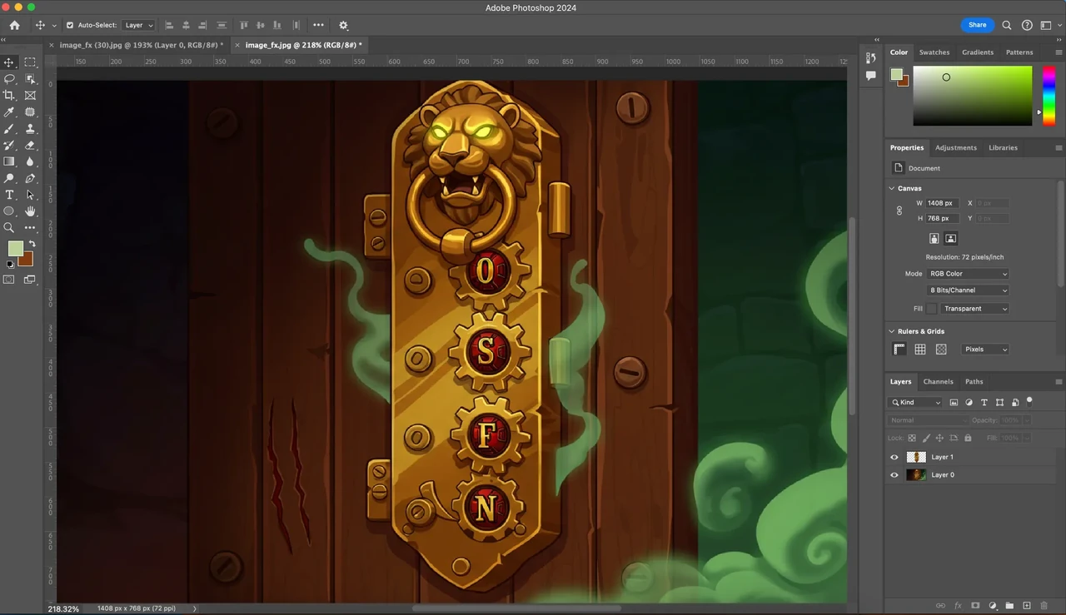Swap foreground and background colors icon
The width and height of the screenshot is (1066, 615).
[32, 244]
